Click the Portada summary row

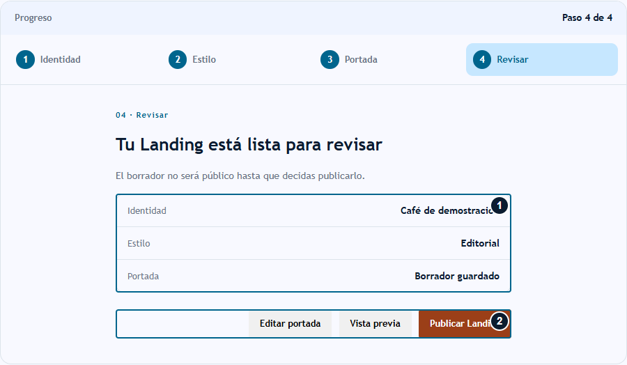tap(313, 277)
